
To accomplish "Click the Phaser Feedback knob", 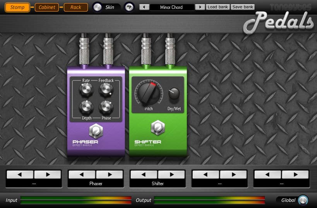I will pos(106,89).
